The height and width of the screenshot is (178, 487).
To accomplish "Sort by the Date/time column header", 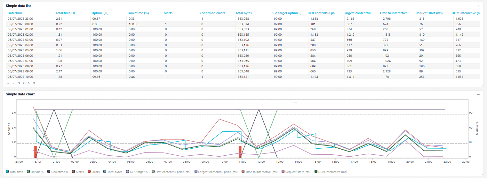I will pyautogui.click(x=15, y=13).
